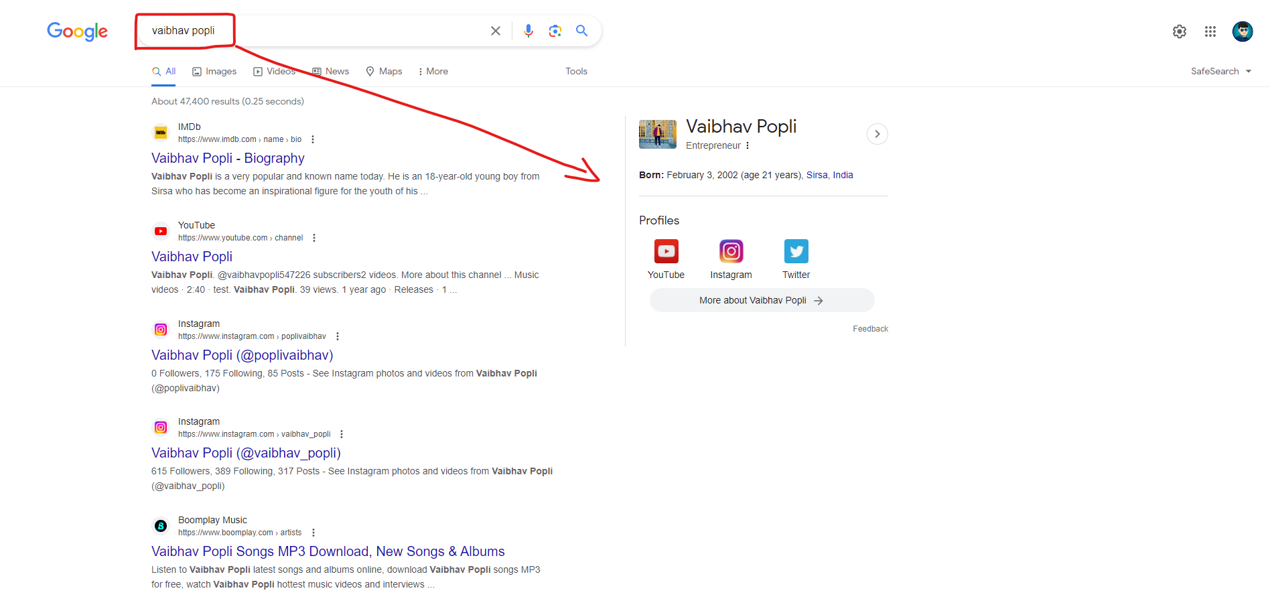Viewport: 1270px width, 615px height.
Task: Open Vaibhav Popli - Biography link
Action: click(x=228, y=158)
